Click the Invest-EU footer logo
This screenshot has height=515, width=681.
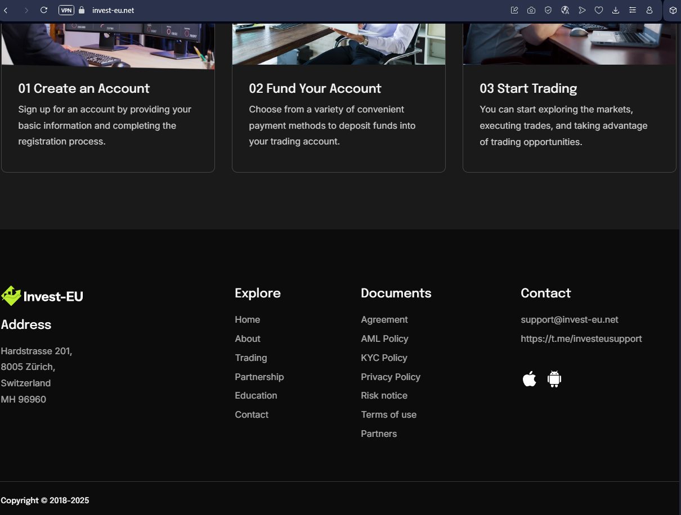click(42, 296)
